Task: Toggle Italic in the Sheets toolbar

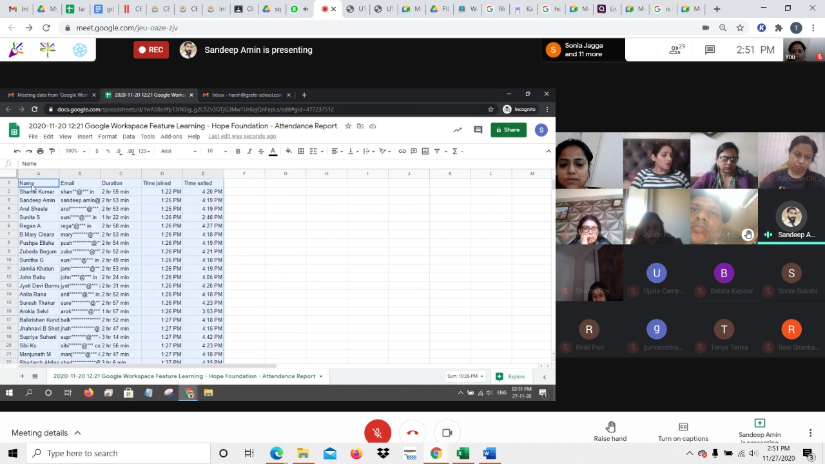Action: [249, 151]
